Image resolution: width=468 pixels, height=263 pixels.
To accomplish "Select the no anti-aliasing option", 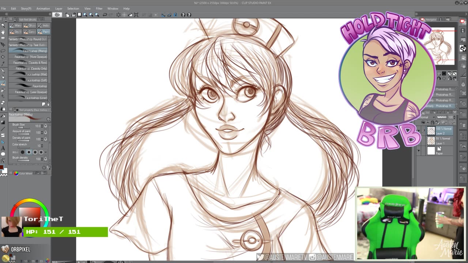I will coord(23,152).
